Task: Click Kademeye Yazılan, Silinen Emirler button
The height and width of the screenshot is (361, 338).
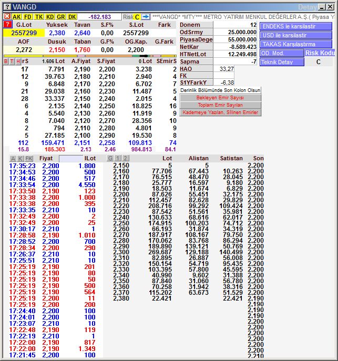Action: [x=220, y=112]
